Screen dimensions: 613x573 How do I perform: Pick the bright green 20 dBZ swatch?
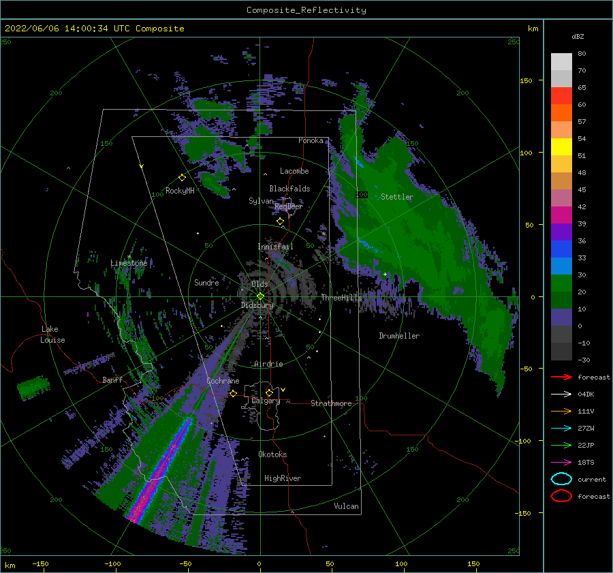coord(561,283)
